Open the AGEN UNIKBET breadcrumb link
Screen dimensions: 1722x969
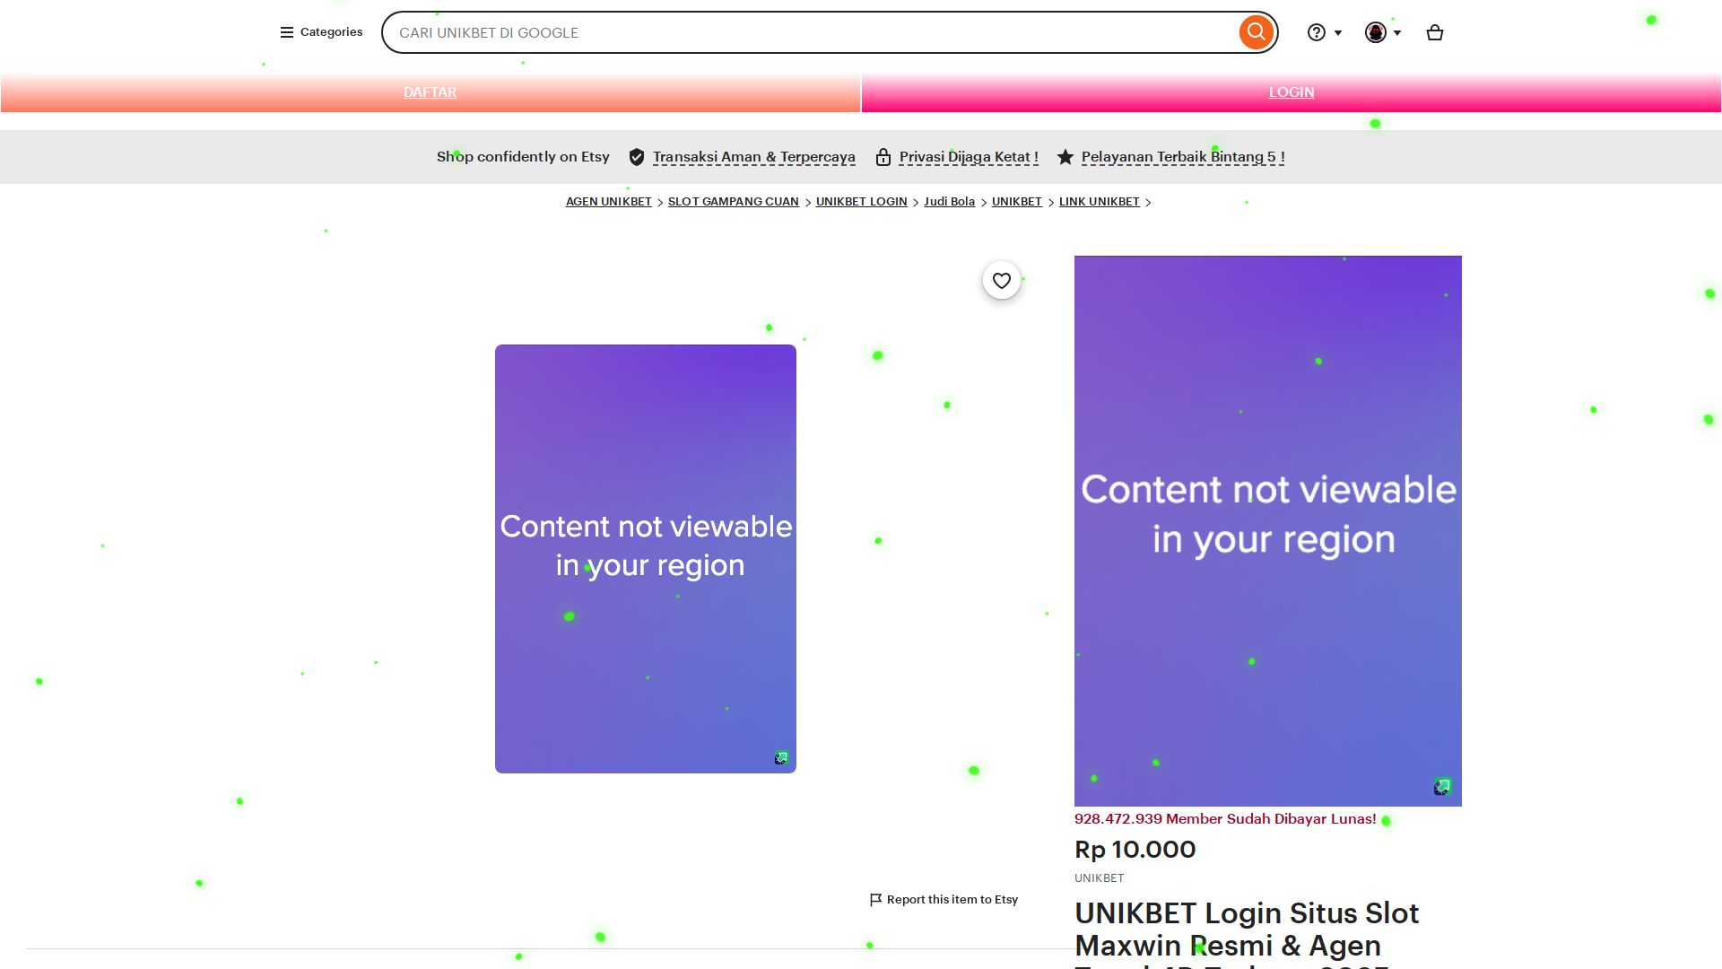coord(608,202)
